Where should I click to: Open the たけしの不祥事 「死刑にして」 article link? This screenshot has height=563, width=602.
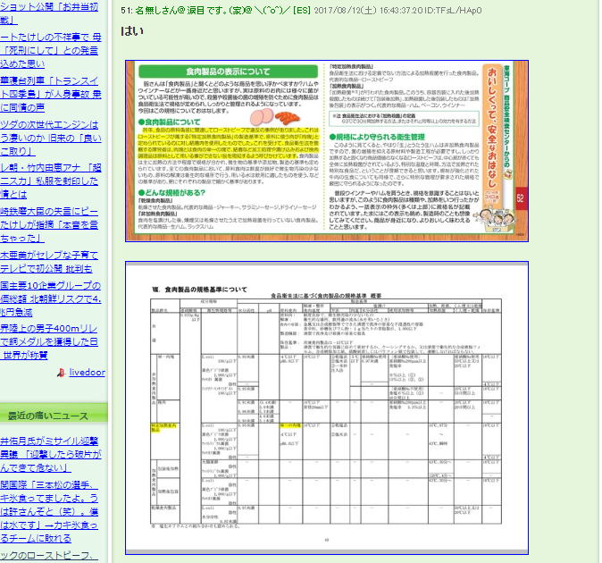51,50
